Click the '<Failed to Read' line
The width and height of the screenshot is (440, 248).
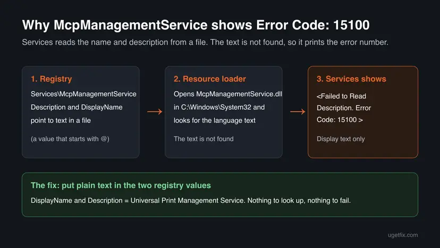coord(341,96)
